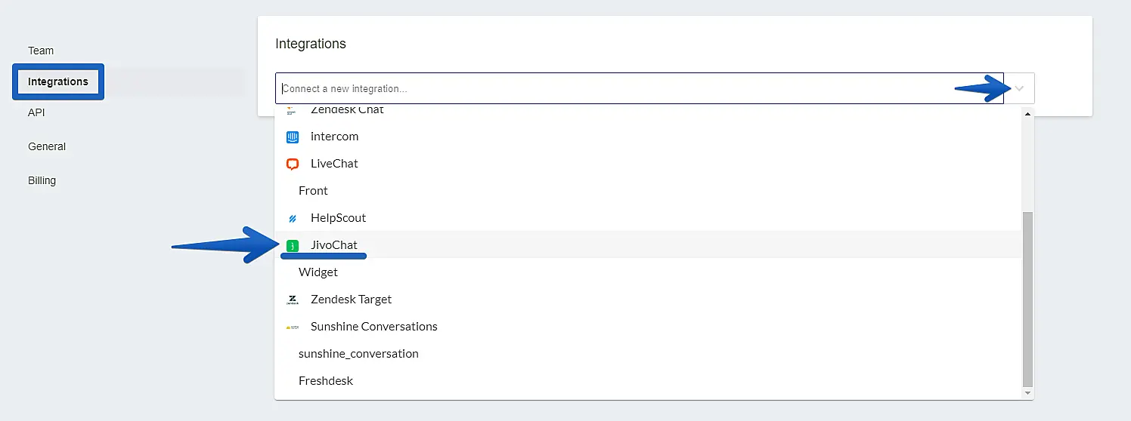Viewport: 1131px width, 421px height.
Task: Collapse the integration dropdown chevron
Action: coord(1019,88)
